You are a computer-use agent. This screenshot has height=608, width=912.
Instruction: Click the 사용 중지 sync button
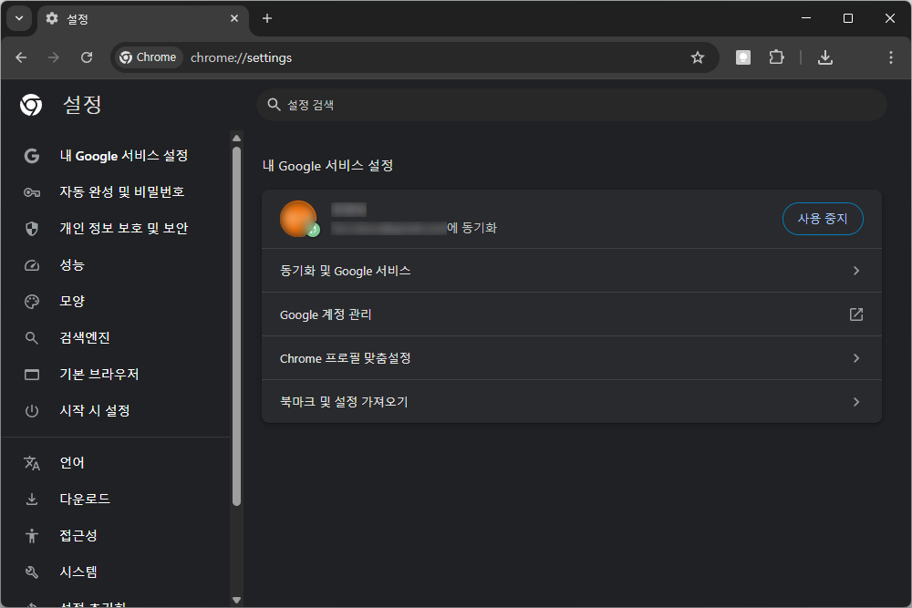pyautogui.click(x=823, y=219)
